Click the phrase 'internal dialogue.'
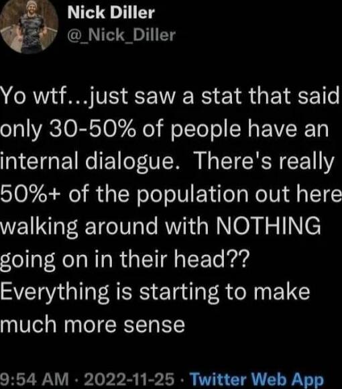Image resolution: width=342 pixels, height=389 pixels. click(x=89, y=162)
